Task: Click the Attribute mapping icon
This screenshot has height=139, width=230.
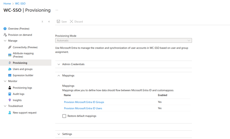Action: pyautogui.click(x=10, y=55)
